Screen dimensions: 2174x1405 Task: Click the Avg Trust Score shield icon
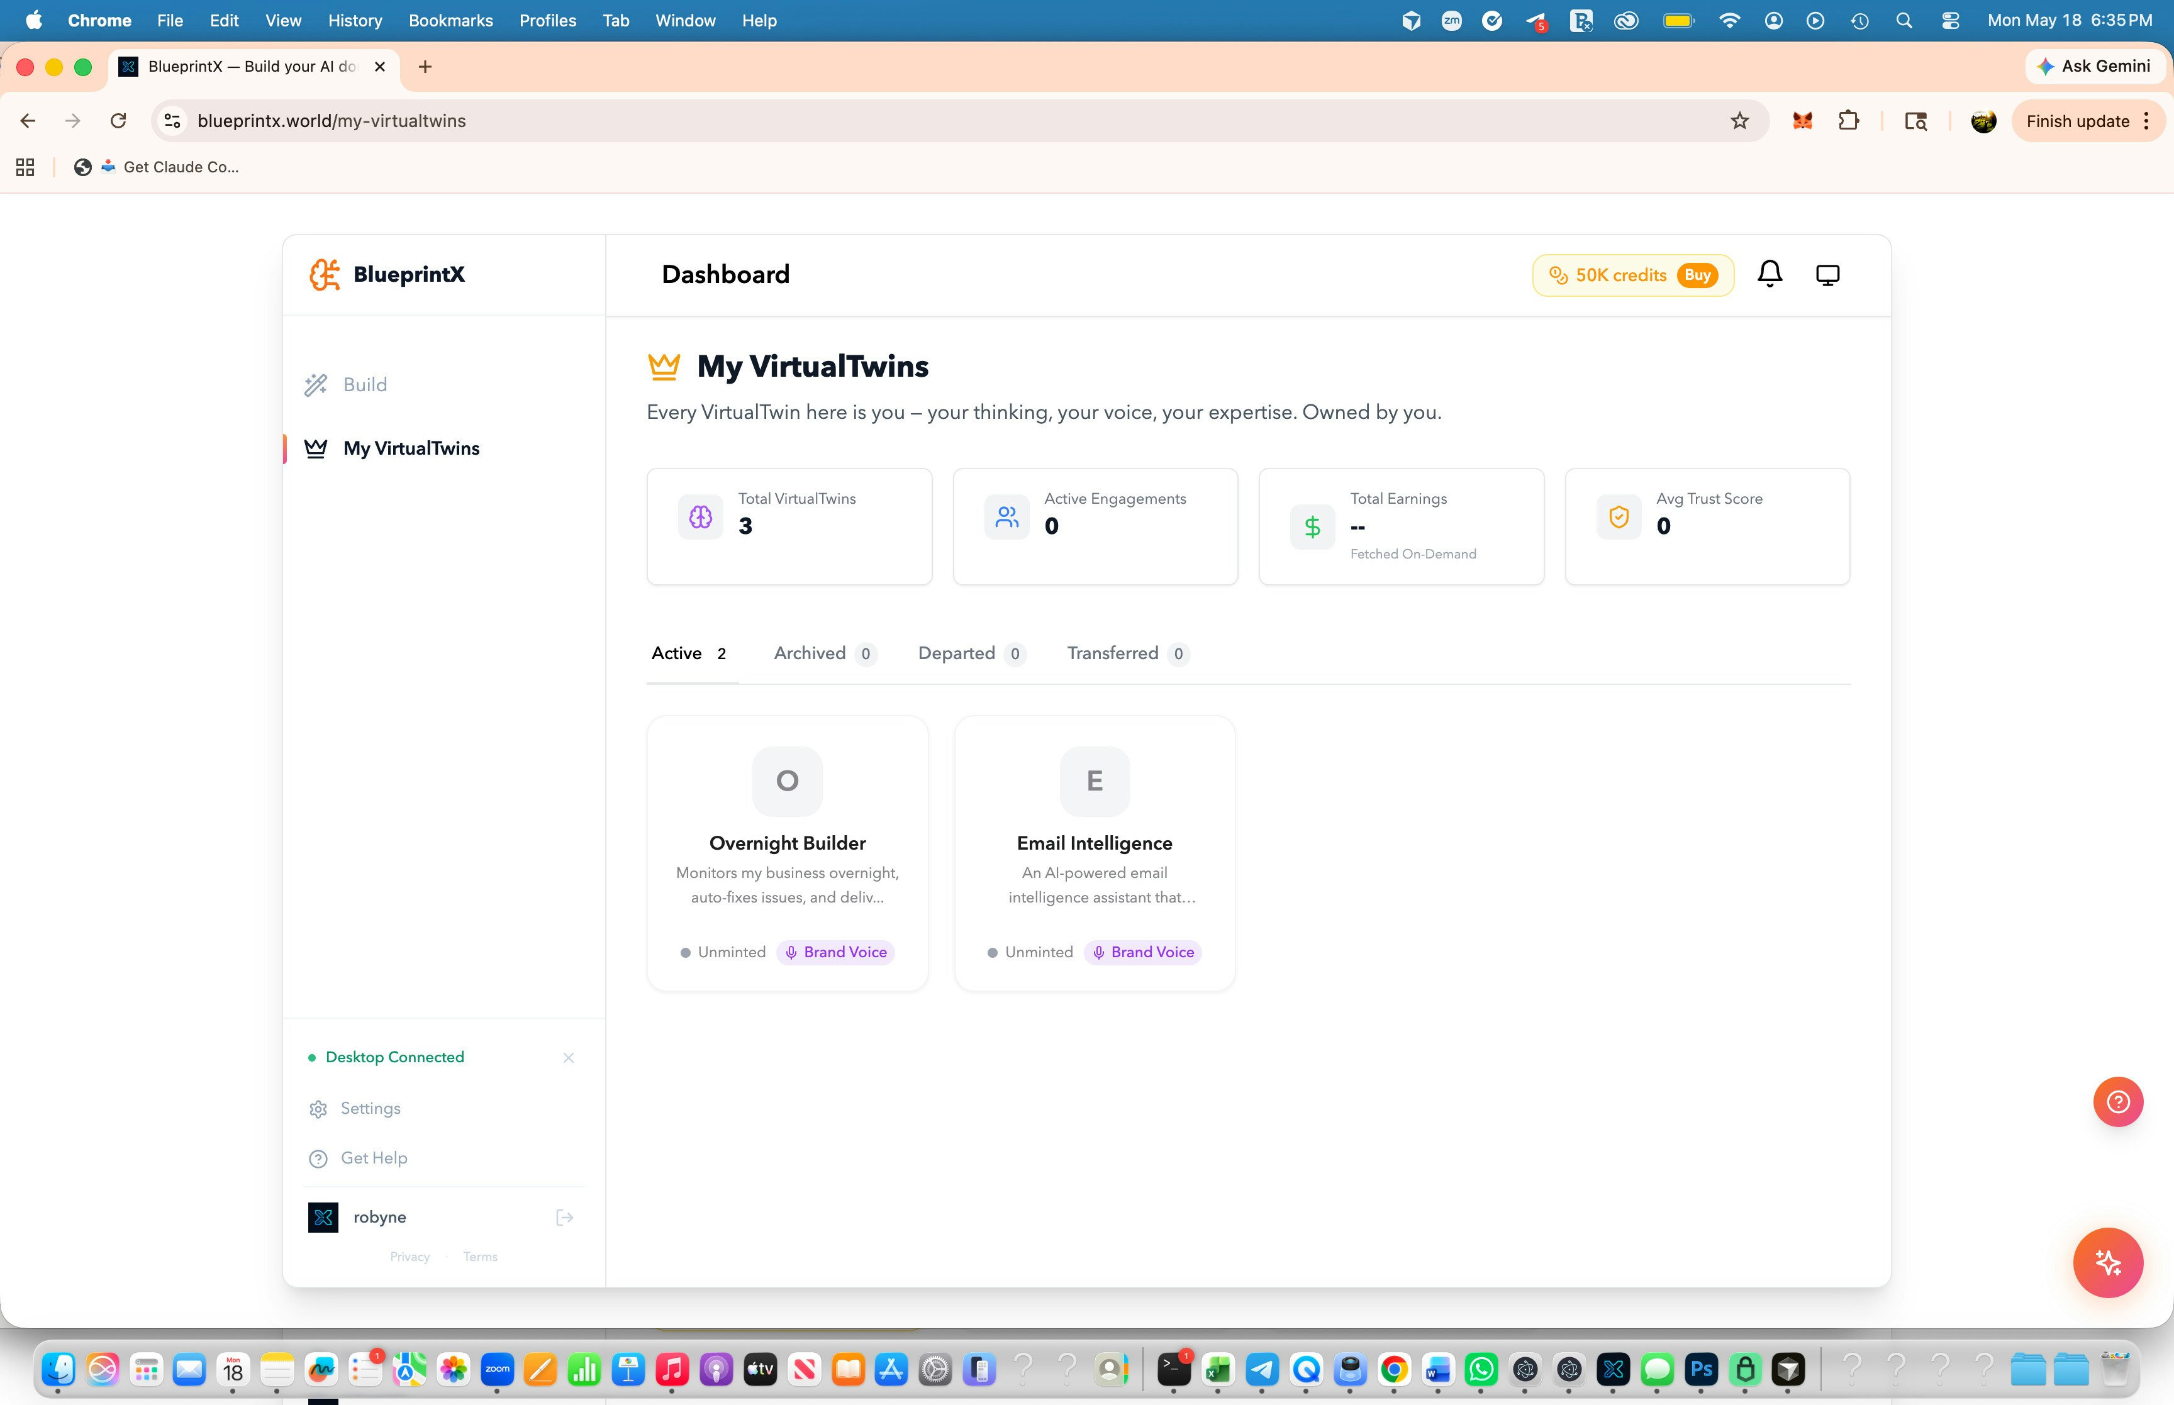point(1619,518)
